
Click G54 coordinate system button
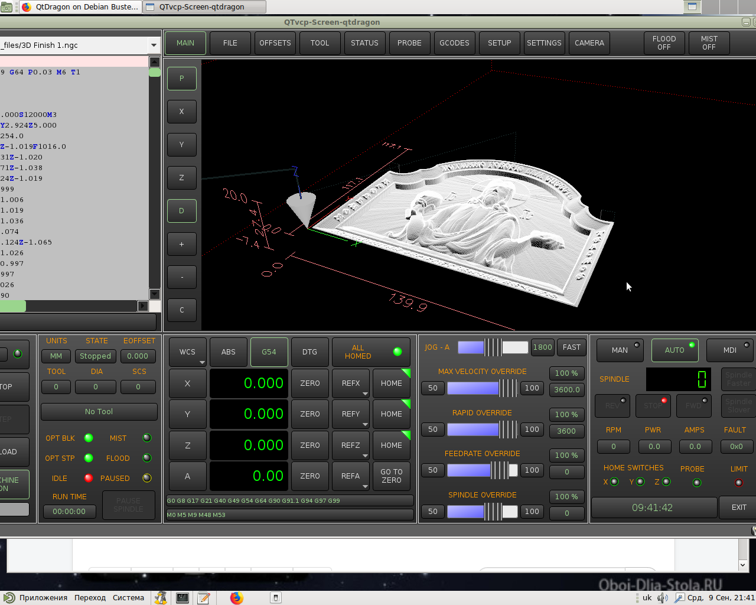(269, 352)
